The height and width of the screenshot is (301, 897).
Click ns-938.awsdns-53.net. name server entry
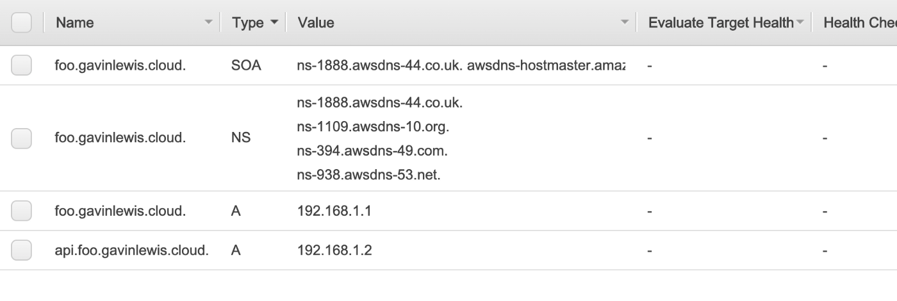[x=369, y=174]
